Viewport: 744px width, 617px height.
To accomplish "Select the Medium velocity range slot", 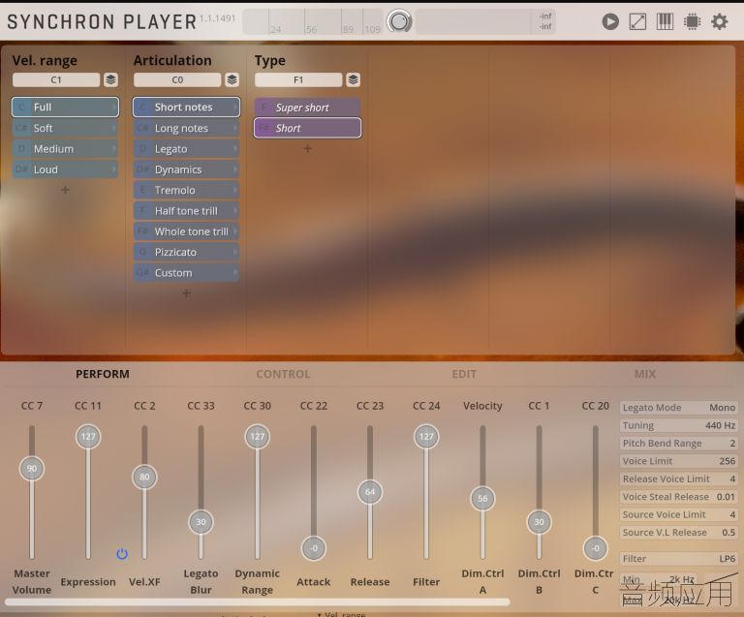I will (66, 149).
